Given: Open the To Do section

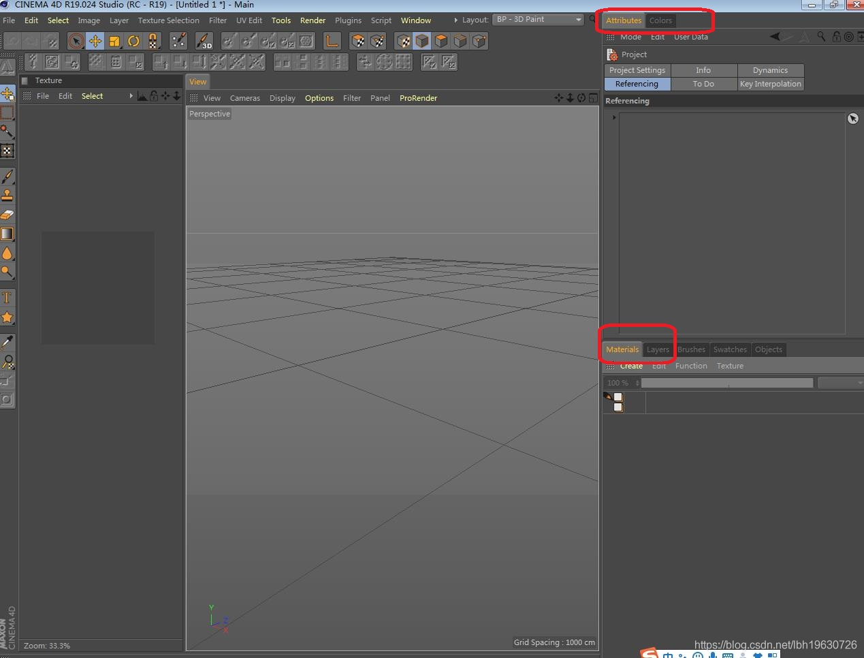Looking at the screenshot, I should [703, 84].
